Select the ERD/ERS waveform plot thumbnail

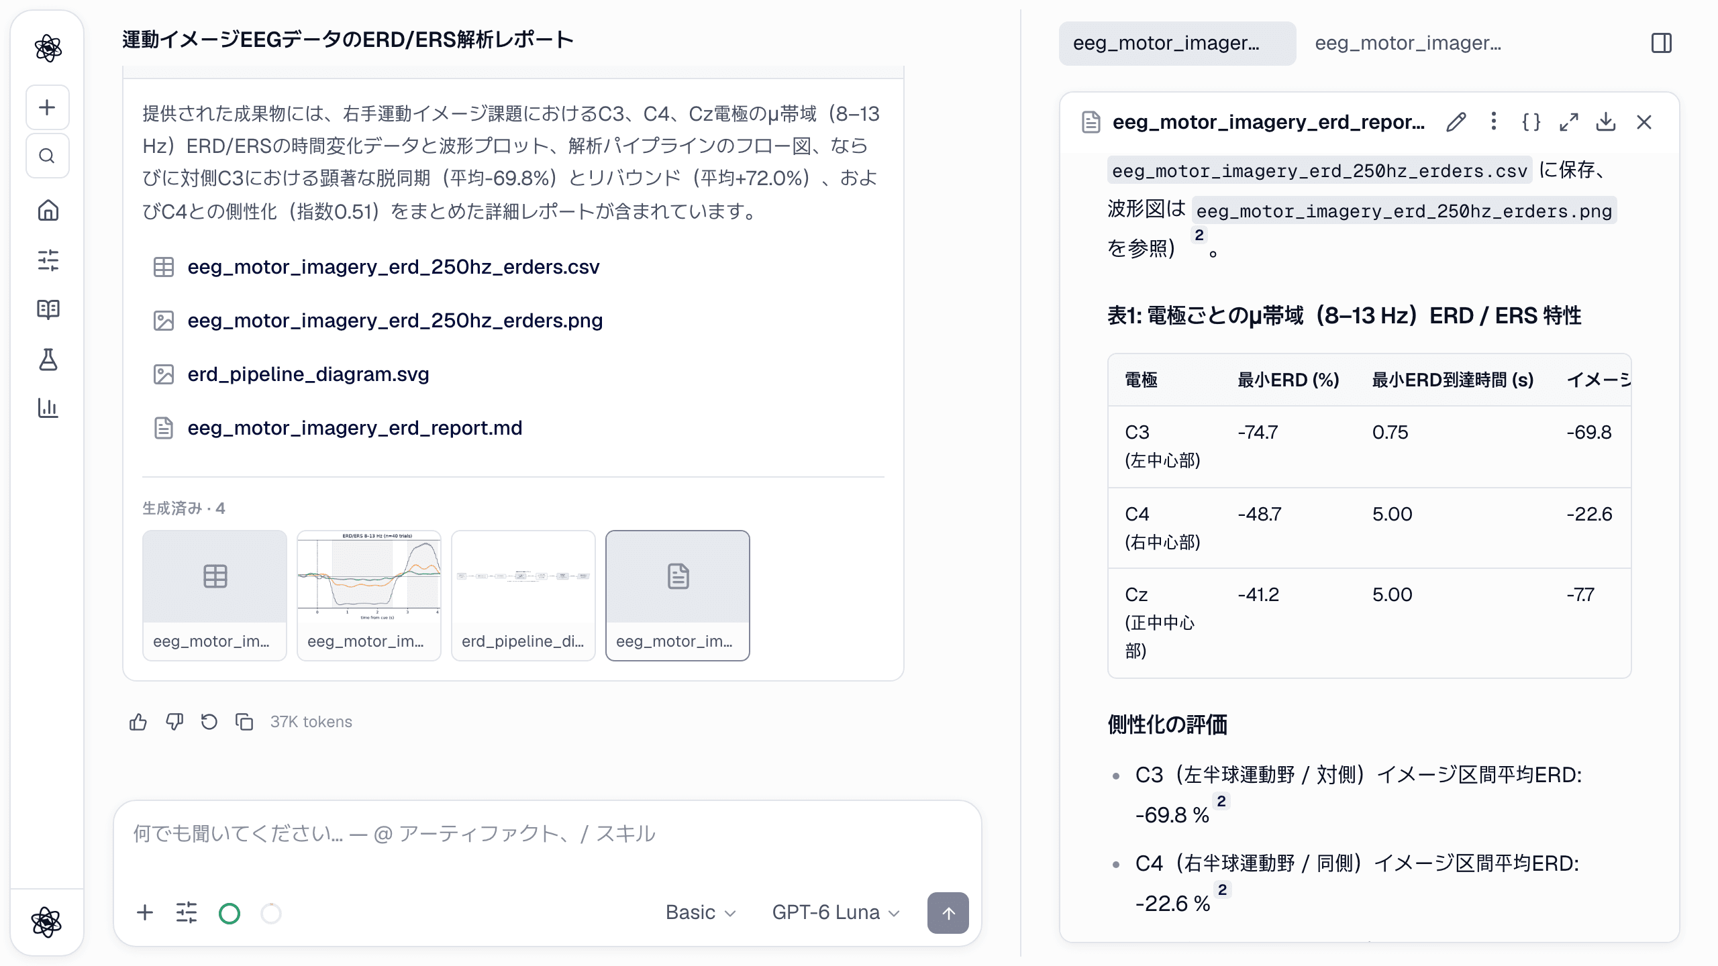tap(369, 596)
